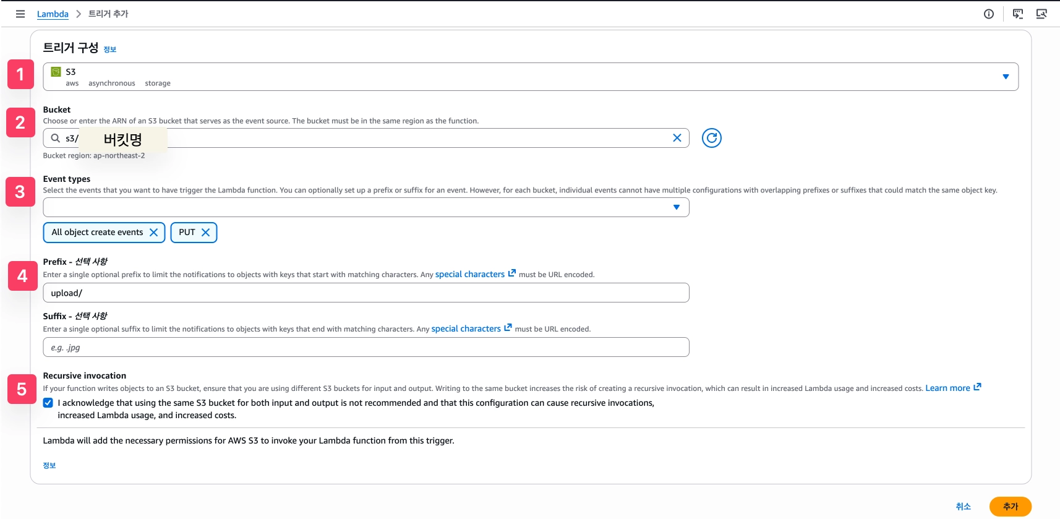
Task: Remove the PUT event tag
Action: coord(205,233)
